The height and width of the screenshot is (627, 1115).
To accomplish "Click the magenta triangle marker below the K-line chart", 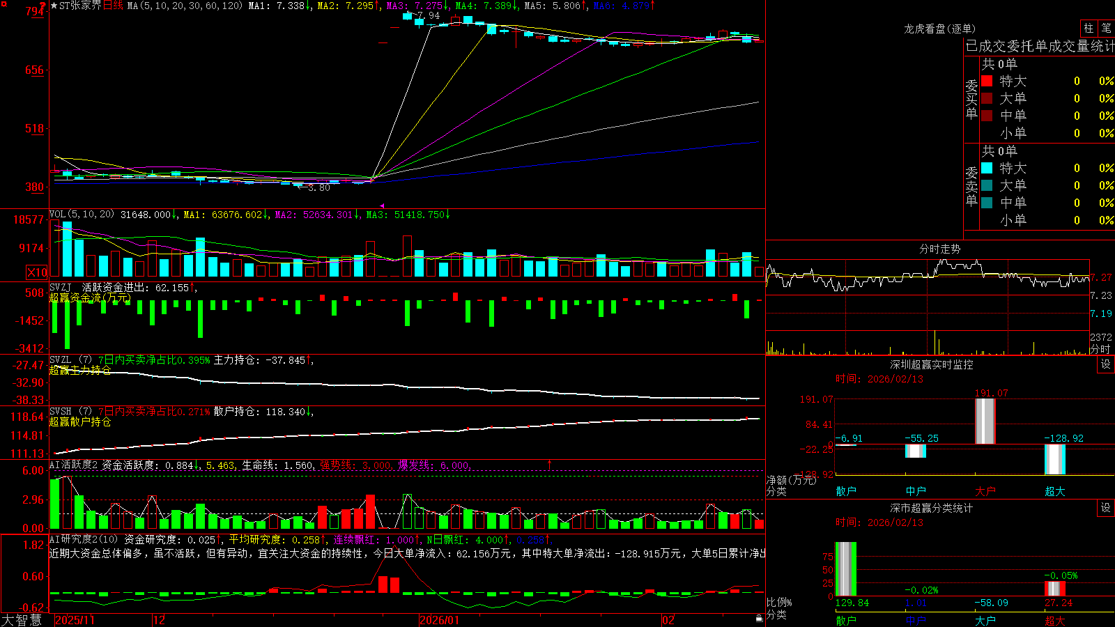I will pyautogui.click(x=382, y=206).
